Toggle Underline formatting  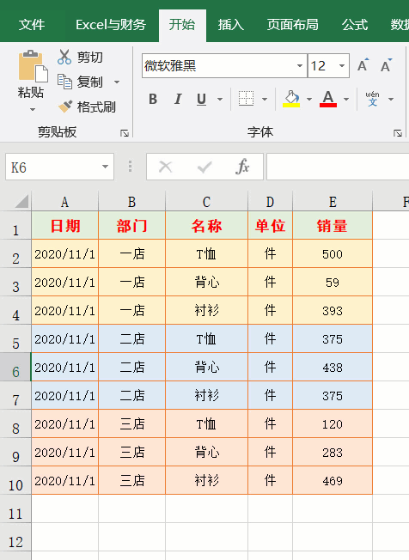click(201, 99)
